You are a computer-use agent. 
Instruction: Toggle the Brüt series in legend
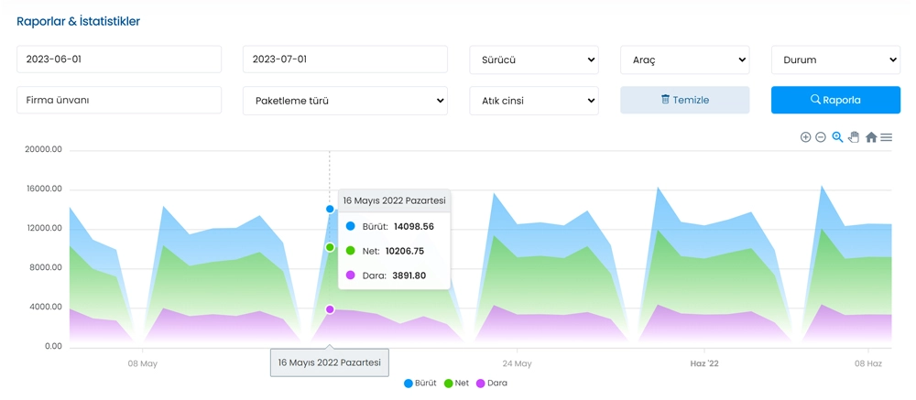[420, 384]
